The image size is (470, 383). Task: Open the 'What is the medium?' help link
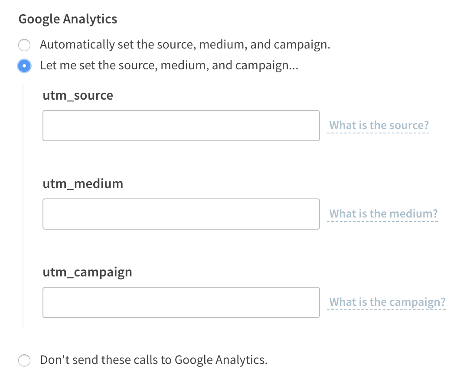click(x=383, y=214)
